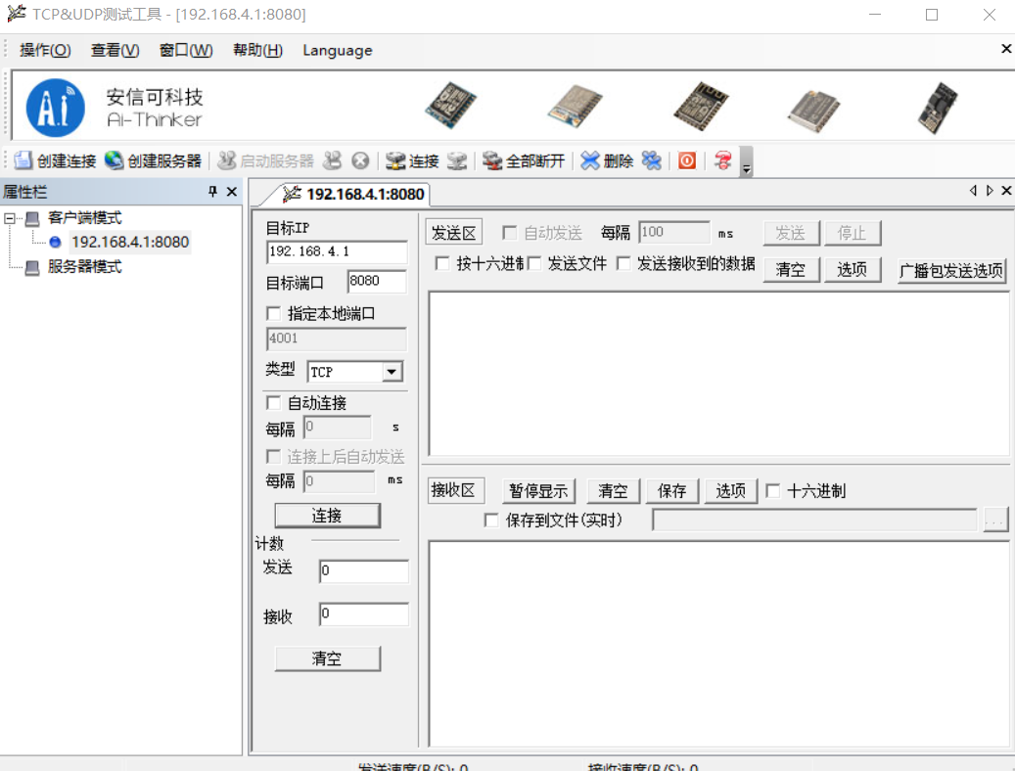Screen dimensions: 1015x771
Task: Click the red power exit toolbar icon
Action: pos(687,160)
